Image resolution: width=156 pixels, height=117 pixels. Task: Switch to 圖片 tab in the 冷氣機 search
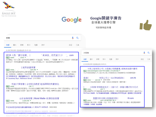[91, 59]
